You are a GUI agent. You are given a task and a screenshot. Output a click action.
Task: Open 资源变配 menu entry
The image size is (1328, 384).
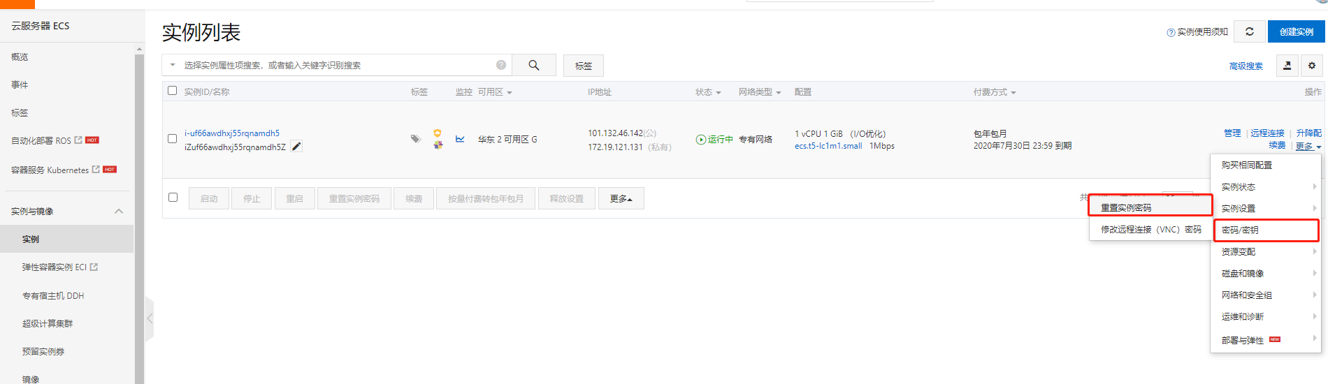click(1266, 251)
